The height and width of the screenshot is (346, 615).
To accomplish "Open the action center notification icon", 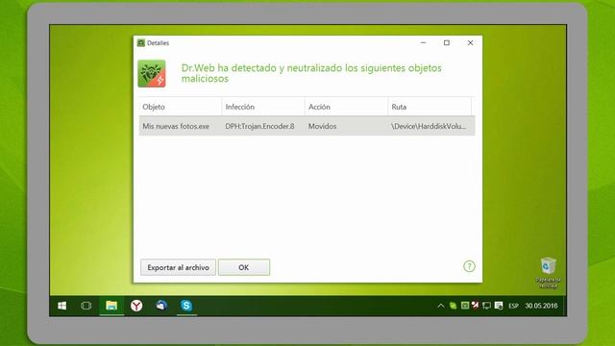I will (499, 306).
